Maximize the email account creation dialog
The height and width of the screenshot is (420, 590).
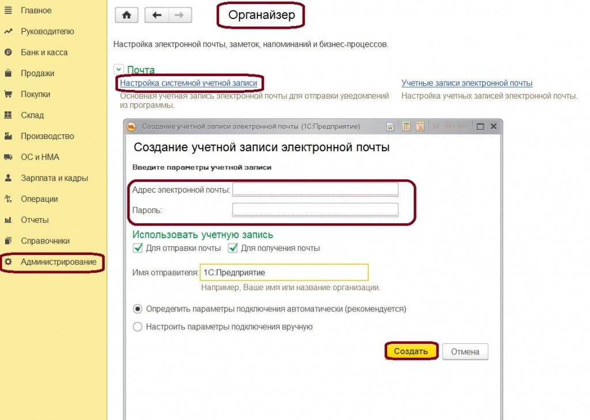pos(480,126)
